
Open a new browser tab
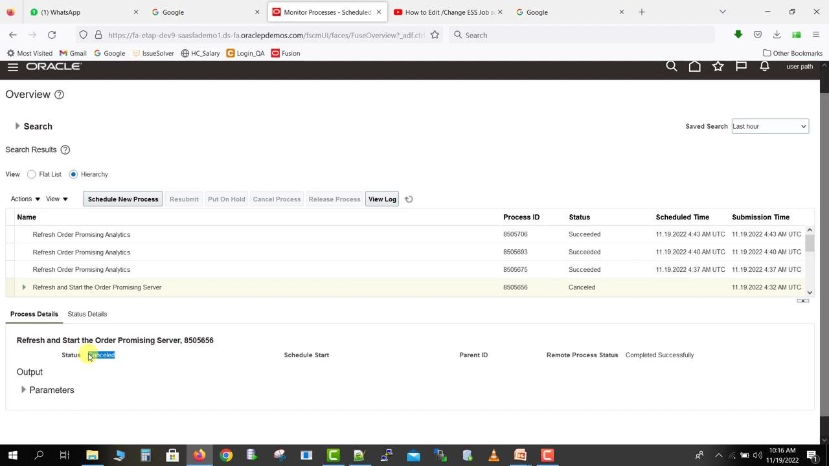click(x=642, y=12)
